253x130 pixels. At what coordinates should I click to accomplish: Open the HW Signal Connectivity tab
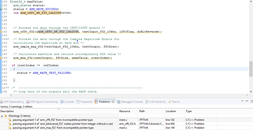coord(42,102)
